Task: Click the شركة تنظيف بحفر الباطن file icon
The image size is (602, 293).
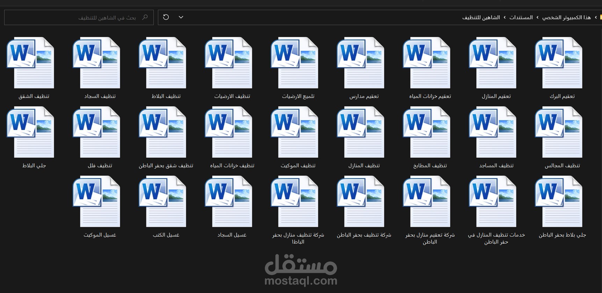Action: click(x=361, y=201)
